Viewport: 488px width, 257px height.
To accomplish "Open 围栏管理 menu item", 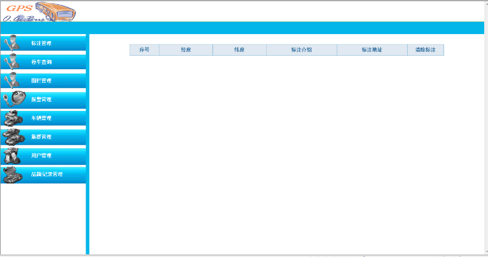I will (x=43, y=81).
